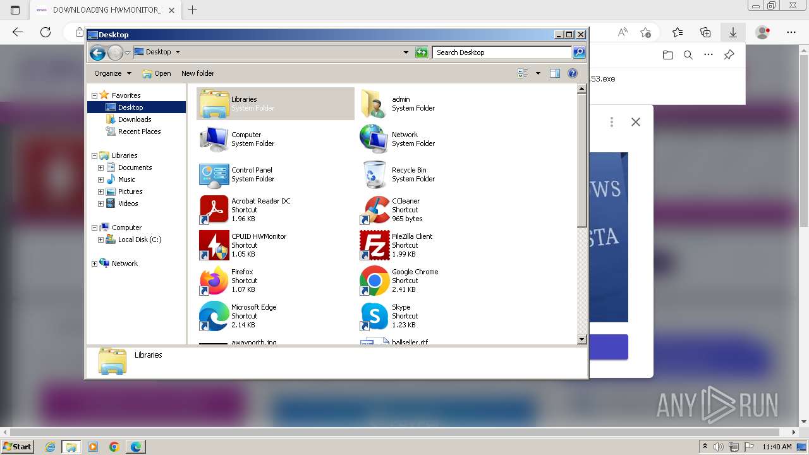Select the Acrobat Reader DC shortcut icon
Image resolution: width=809 pixels, height=455 pixels.
tap(214, 210)
